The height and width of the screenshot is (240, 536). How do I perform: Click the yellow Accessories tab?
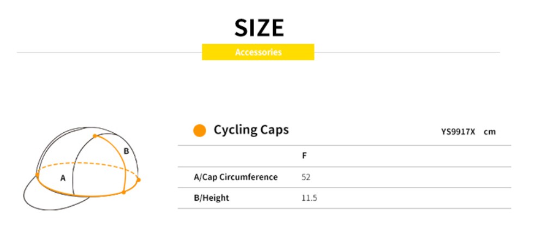[x=258, y=52]
